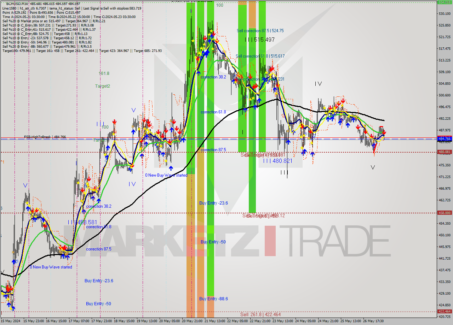Click the 441.725 price axis value
This screenshot has width=453, height=325.
tap(445, 258)
